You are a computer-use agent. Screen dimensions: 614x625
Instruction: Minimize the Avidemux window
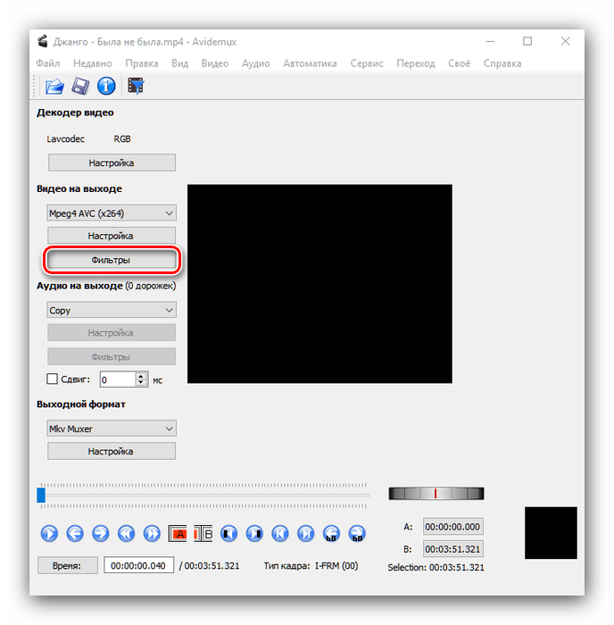(x=490, y=41)
